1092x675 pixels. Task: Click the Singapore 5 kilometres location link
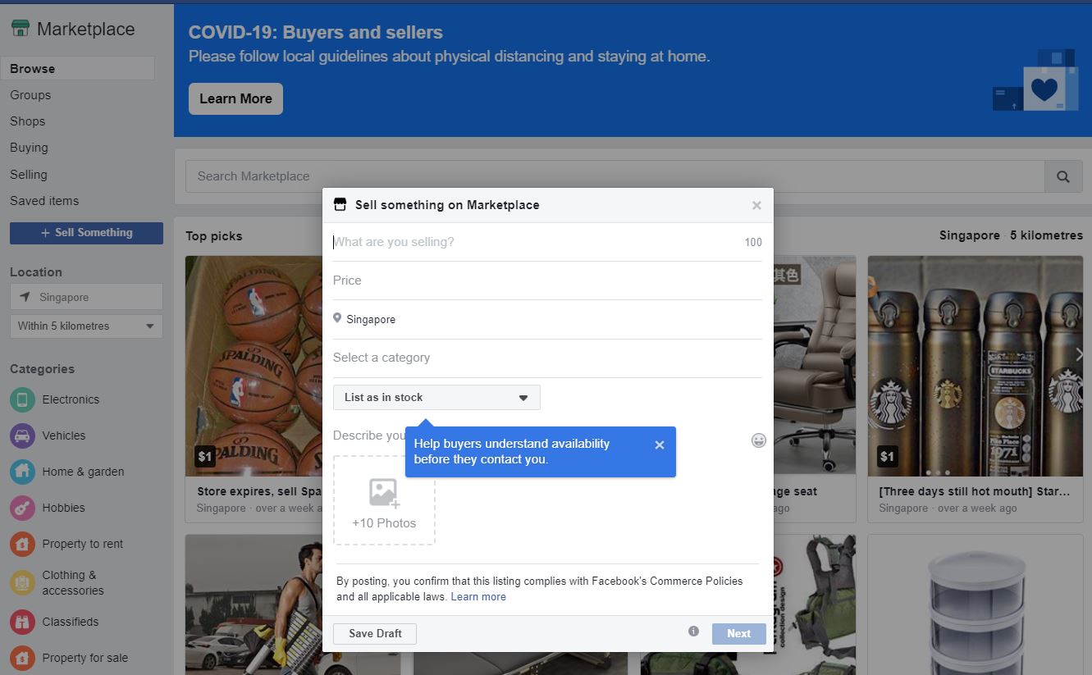pyautogui.click(x=1011, y=235)
